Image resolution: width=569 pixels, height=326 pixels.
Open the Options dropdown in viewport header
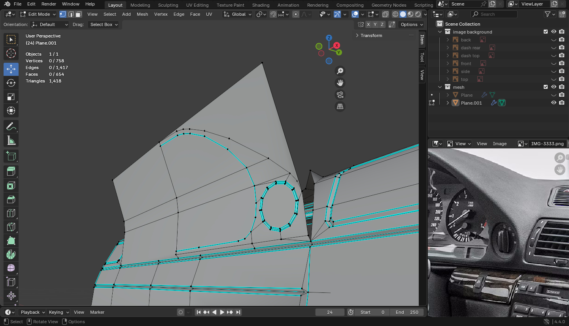pyautogui.click(x=412, y=24)
